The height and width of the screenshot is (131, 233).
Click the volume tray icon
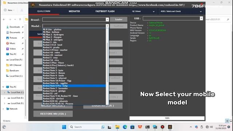pos(211,127)
